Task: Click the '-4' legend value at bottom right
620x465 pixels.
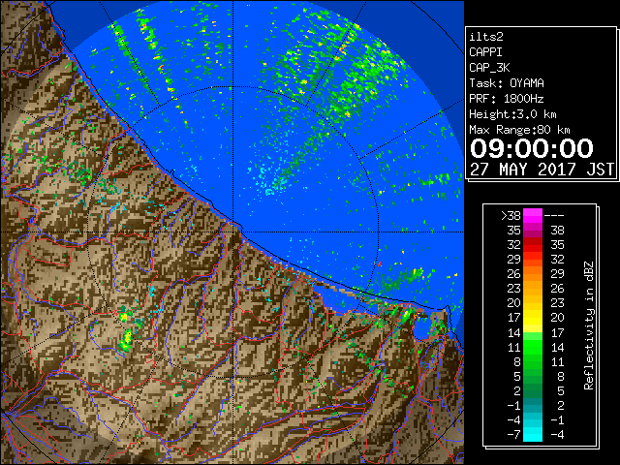Action: (557, 435)
